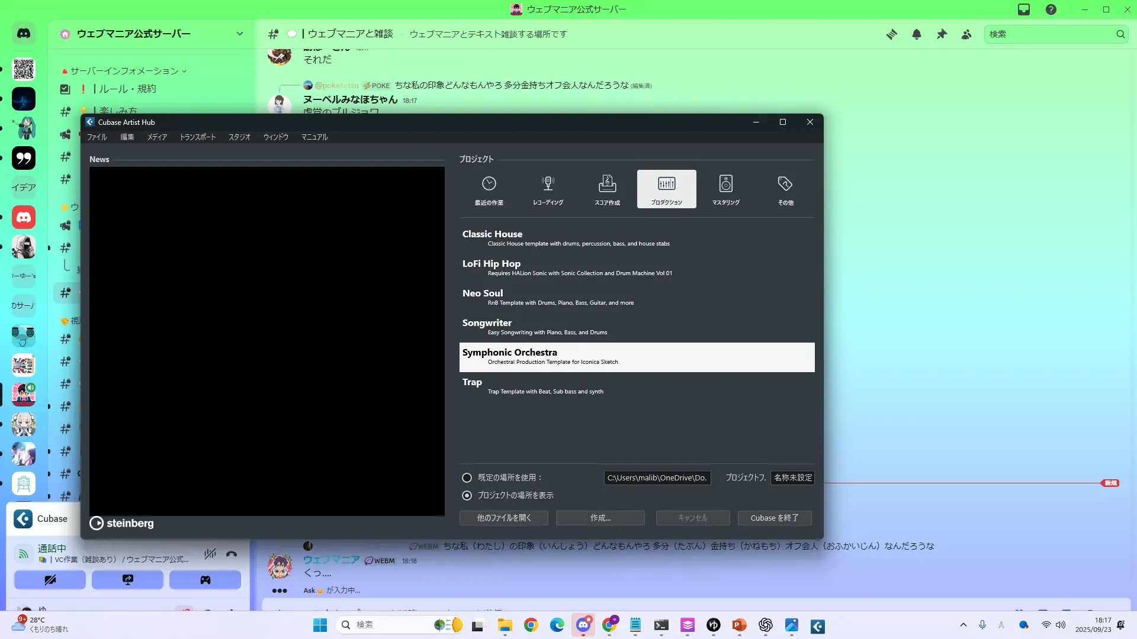Toggle Discord camera button in call panel
1137x639 pixels.
pos(50,580)
